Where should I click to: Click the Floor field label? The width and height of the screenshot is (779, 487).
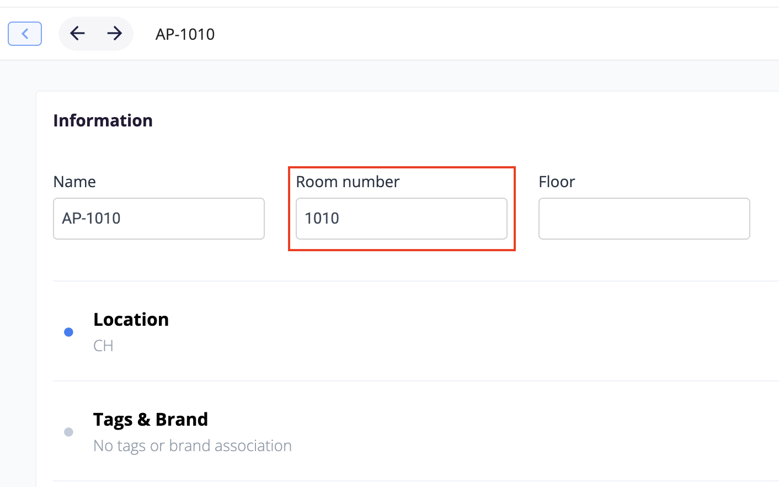pos(557,182)
